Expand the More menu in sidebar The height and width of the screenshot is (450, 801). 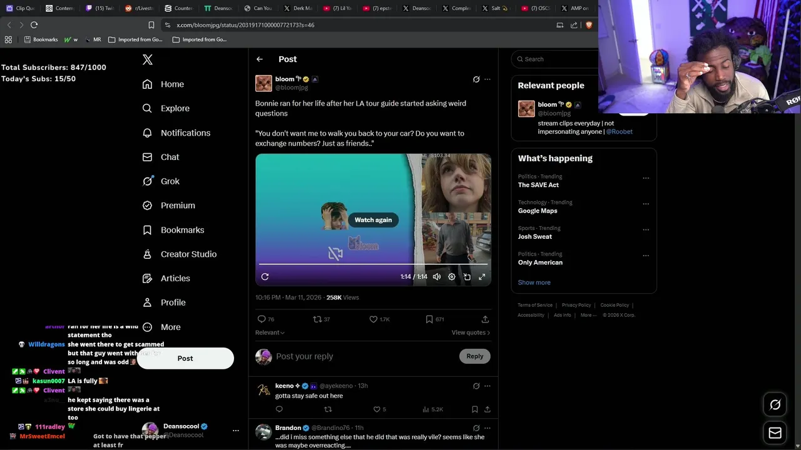coord(161,327)
